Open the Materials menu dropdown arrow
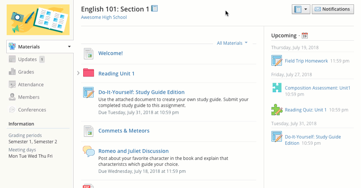The width and height of the screenshot is (361, 188). pyautogui.click(x=69, y=47)
